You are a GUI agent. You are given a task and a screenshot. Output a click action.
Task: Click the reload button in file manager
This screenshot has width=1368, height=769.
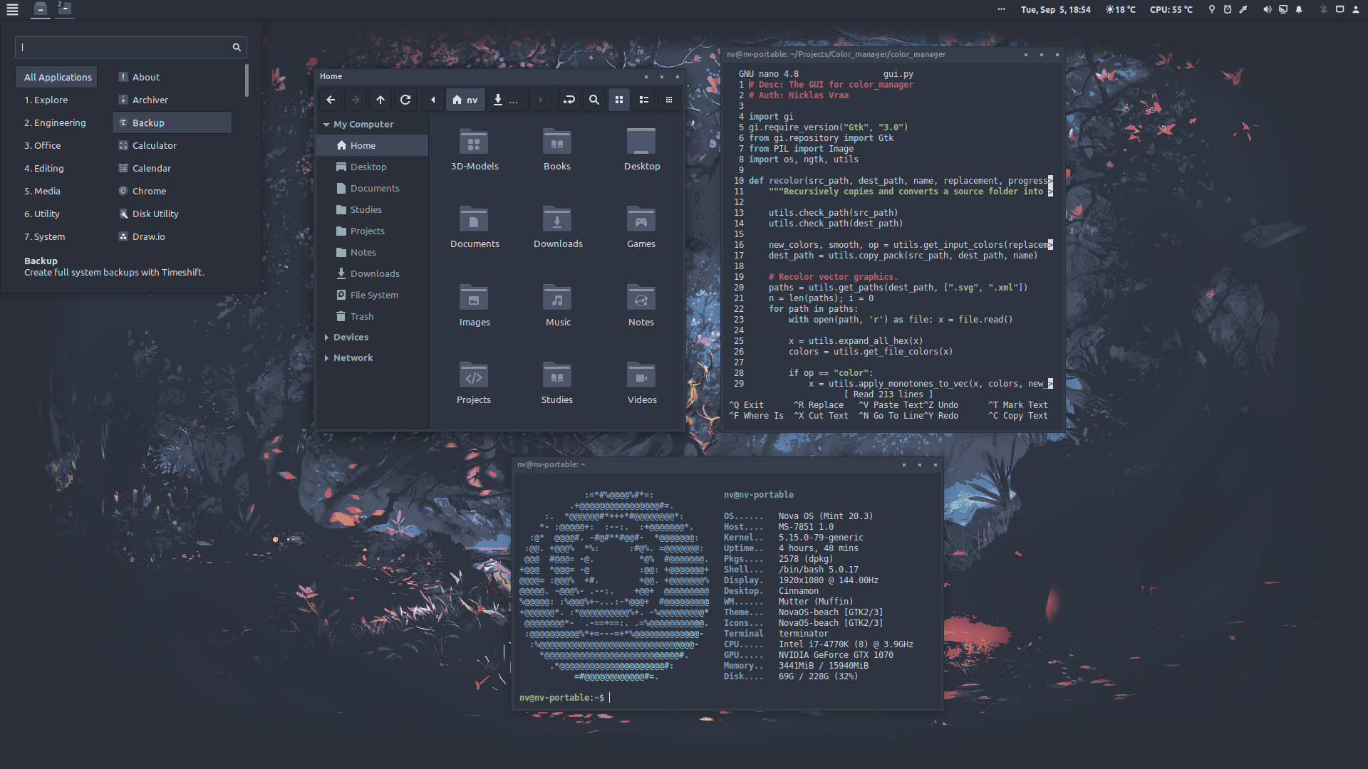click(x=405, y=100)
